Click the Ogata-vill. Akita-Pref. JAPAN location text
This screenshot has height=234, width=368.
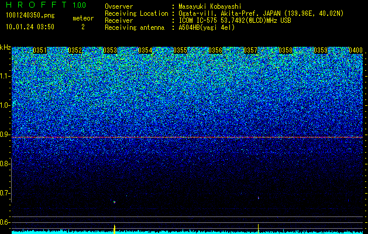pos(261,13)
